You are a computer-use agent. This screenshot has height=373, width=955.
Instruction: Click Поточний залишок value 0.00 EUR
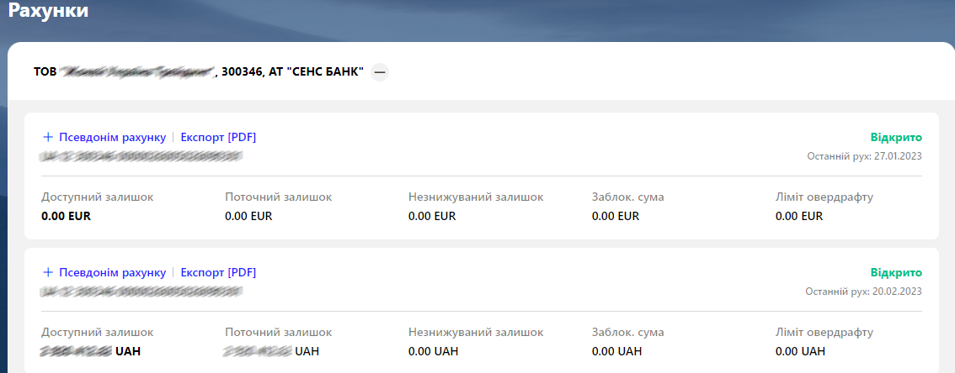tap(248, 216)
